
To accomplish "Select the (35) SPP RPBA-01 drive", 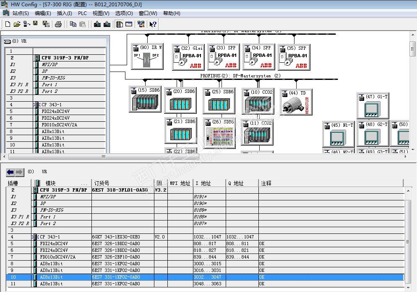I will (x=294, y=57).
